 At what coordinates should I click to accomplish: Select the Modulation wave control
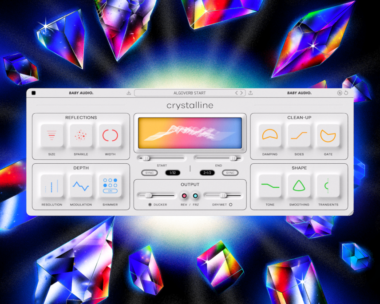click(81, 186)
